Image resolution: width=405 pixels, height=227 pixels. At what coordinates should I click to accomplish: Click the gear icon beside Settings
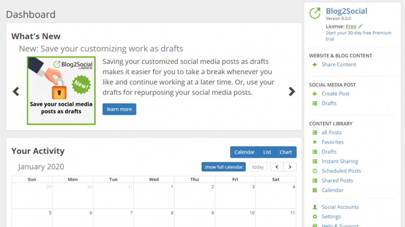coord(315,217)
